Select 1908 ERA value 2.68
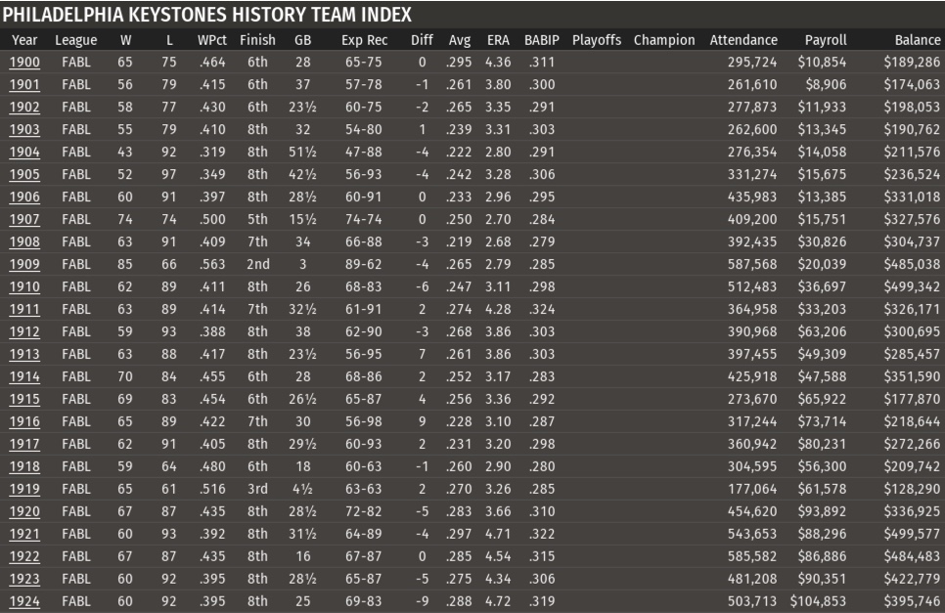This screenshot has height=613, width=945. (498, 242)
